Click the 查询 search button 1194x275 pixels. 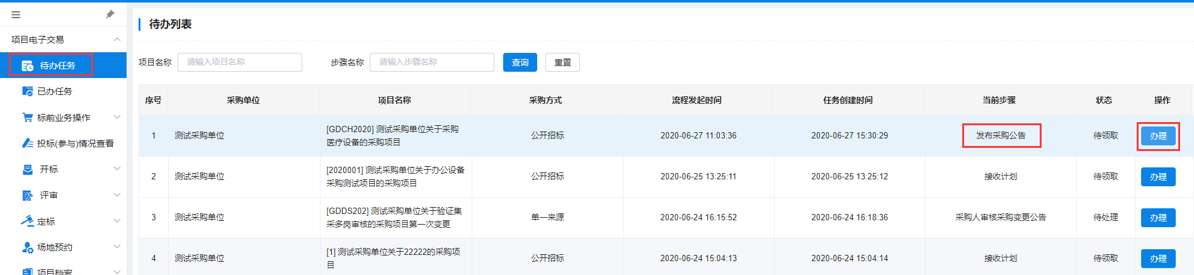(x=520, y=62)
